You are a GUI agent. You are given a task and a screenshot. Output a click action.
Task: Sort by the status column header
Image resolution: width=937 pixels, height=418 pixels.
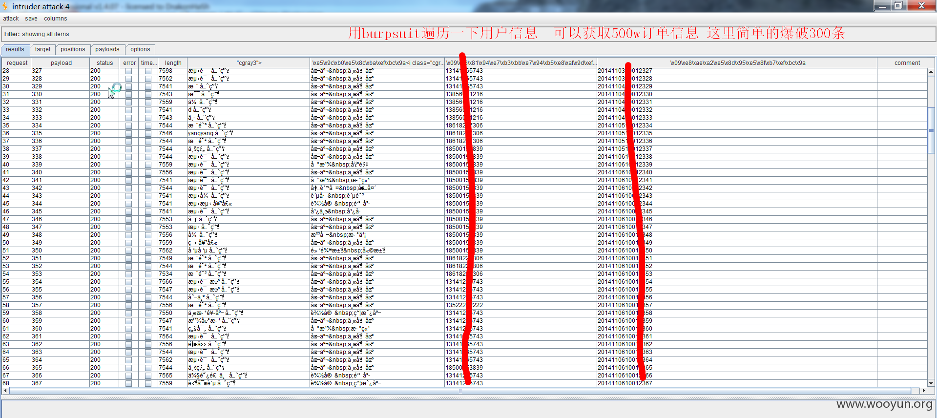[x=104, y=63]
